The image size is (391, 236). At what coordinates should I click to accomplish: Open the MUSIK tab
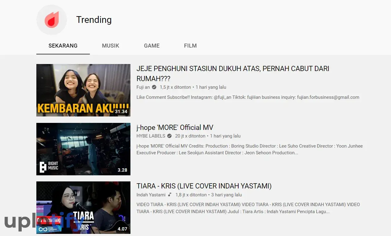pos(111,46)
